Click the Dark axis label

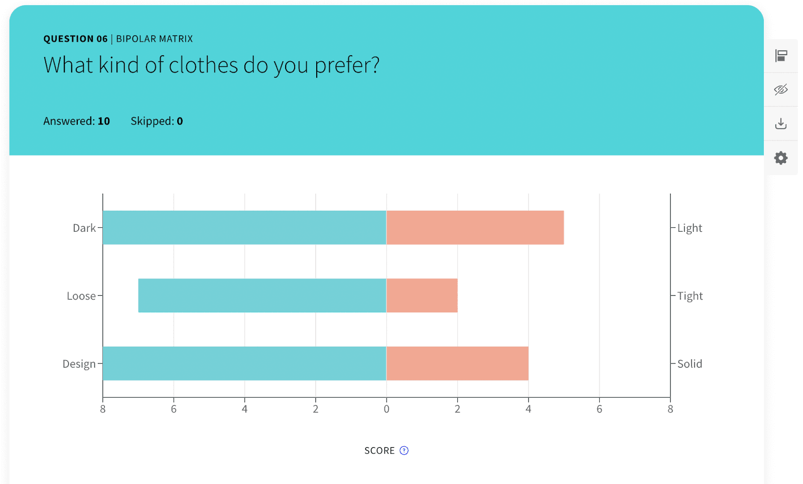pyautogui.click(x=84, y=228)
